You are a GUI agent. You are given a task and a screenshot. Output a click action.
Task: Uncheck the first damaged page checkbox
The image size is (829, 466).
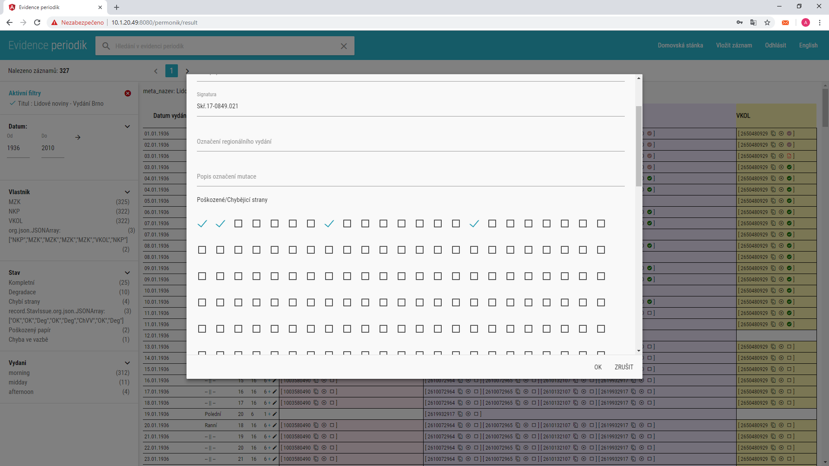click(202, 224)
